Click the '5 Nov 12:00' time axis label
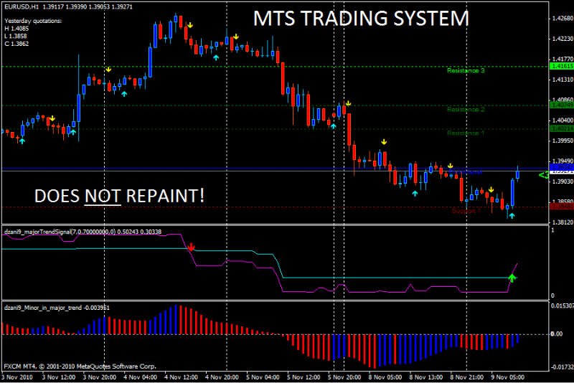 304,377
